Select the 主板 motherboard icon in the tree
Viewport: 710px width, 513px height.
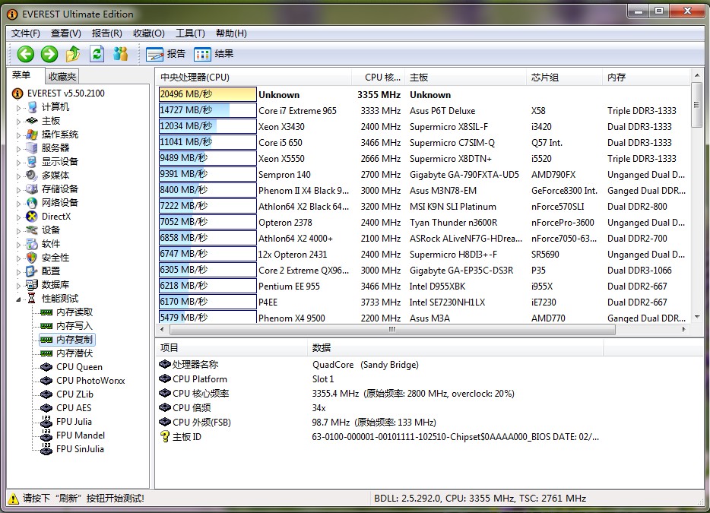point(32,120)
